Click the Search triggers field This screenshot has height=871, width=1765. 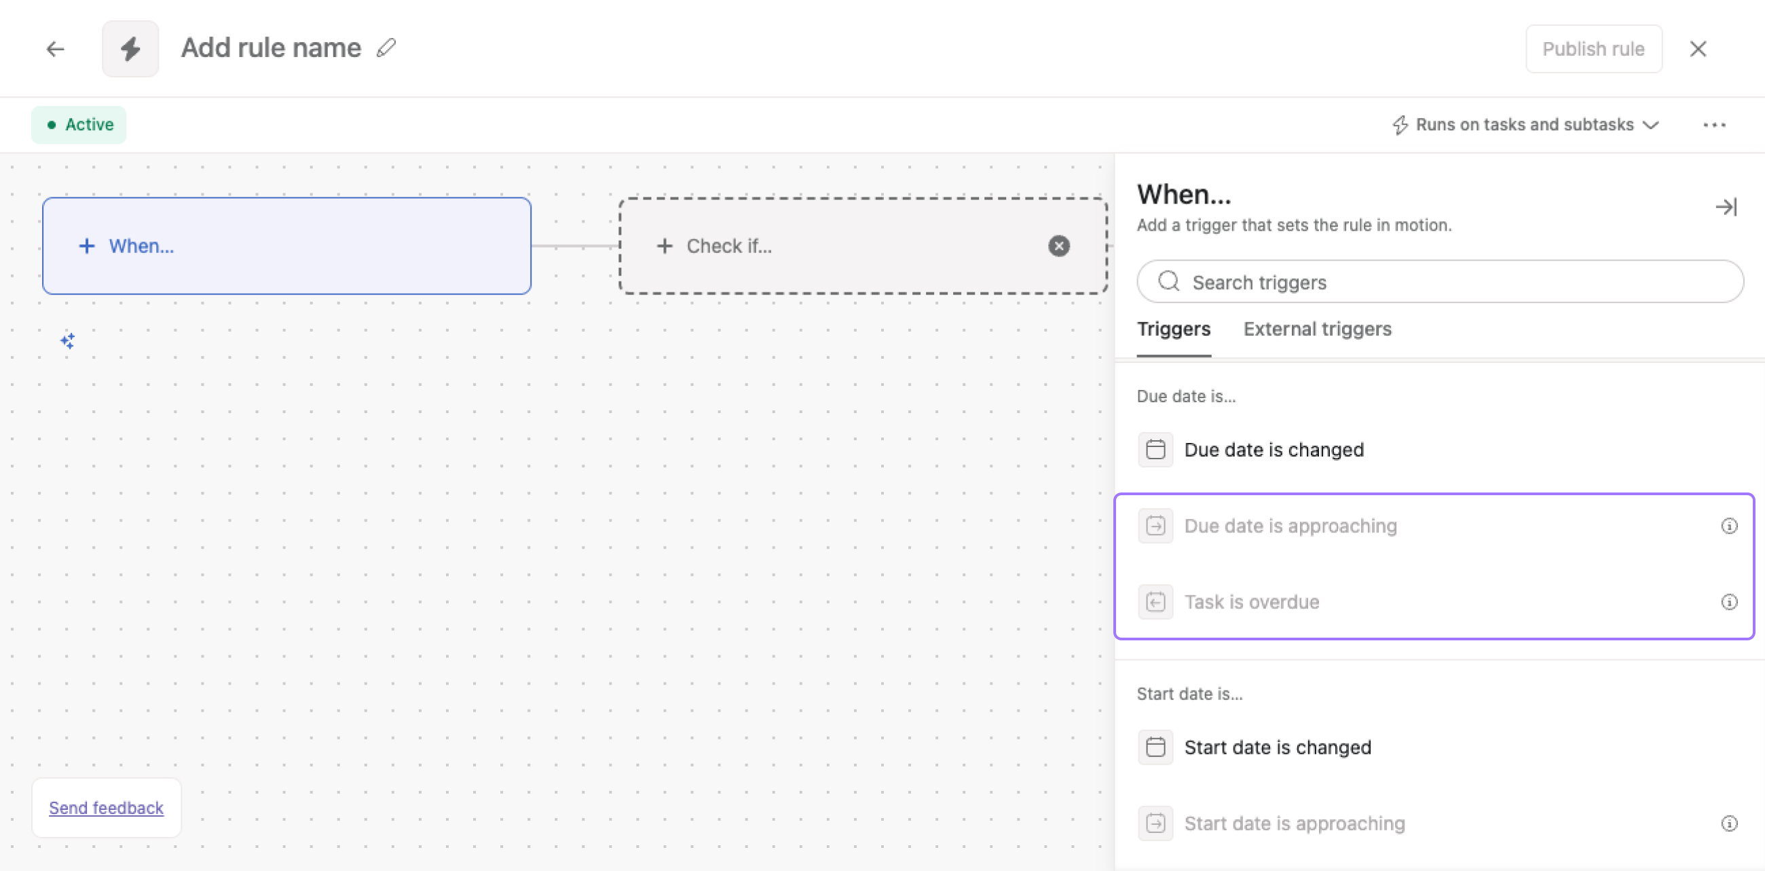[1439, 282]
